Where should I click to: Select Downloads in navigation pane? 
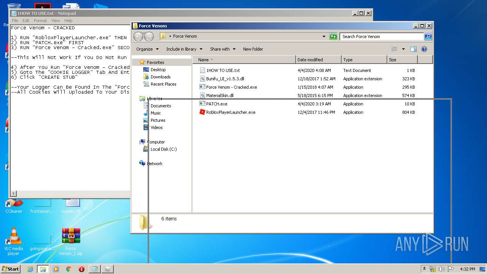(x=161, y=77)
